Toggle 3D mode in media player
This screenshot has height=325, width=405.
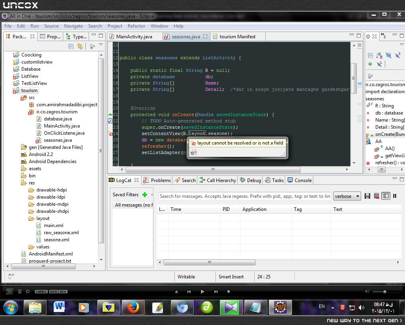tap(9, 291)
